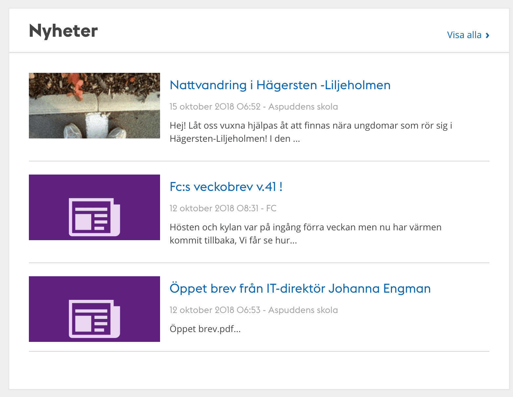Click the date 12 oktober 2018 06:53 - Aspuddens skola
Image resolution: width=513 pixels, height=397 pixels.
pos(254,310)
